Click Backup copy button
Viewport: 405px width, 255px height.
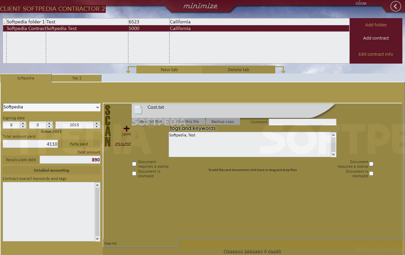click(223, 122)
